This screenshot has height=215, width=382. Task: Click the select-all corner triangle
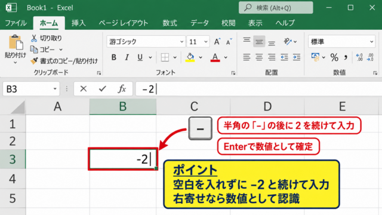click(x=18, y=107)
